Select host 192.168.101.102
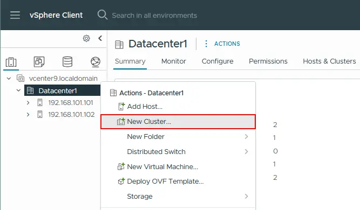Screen dimensions: 360x210 coord(71,114)
